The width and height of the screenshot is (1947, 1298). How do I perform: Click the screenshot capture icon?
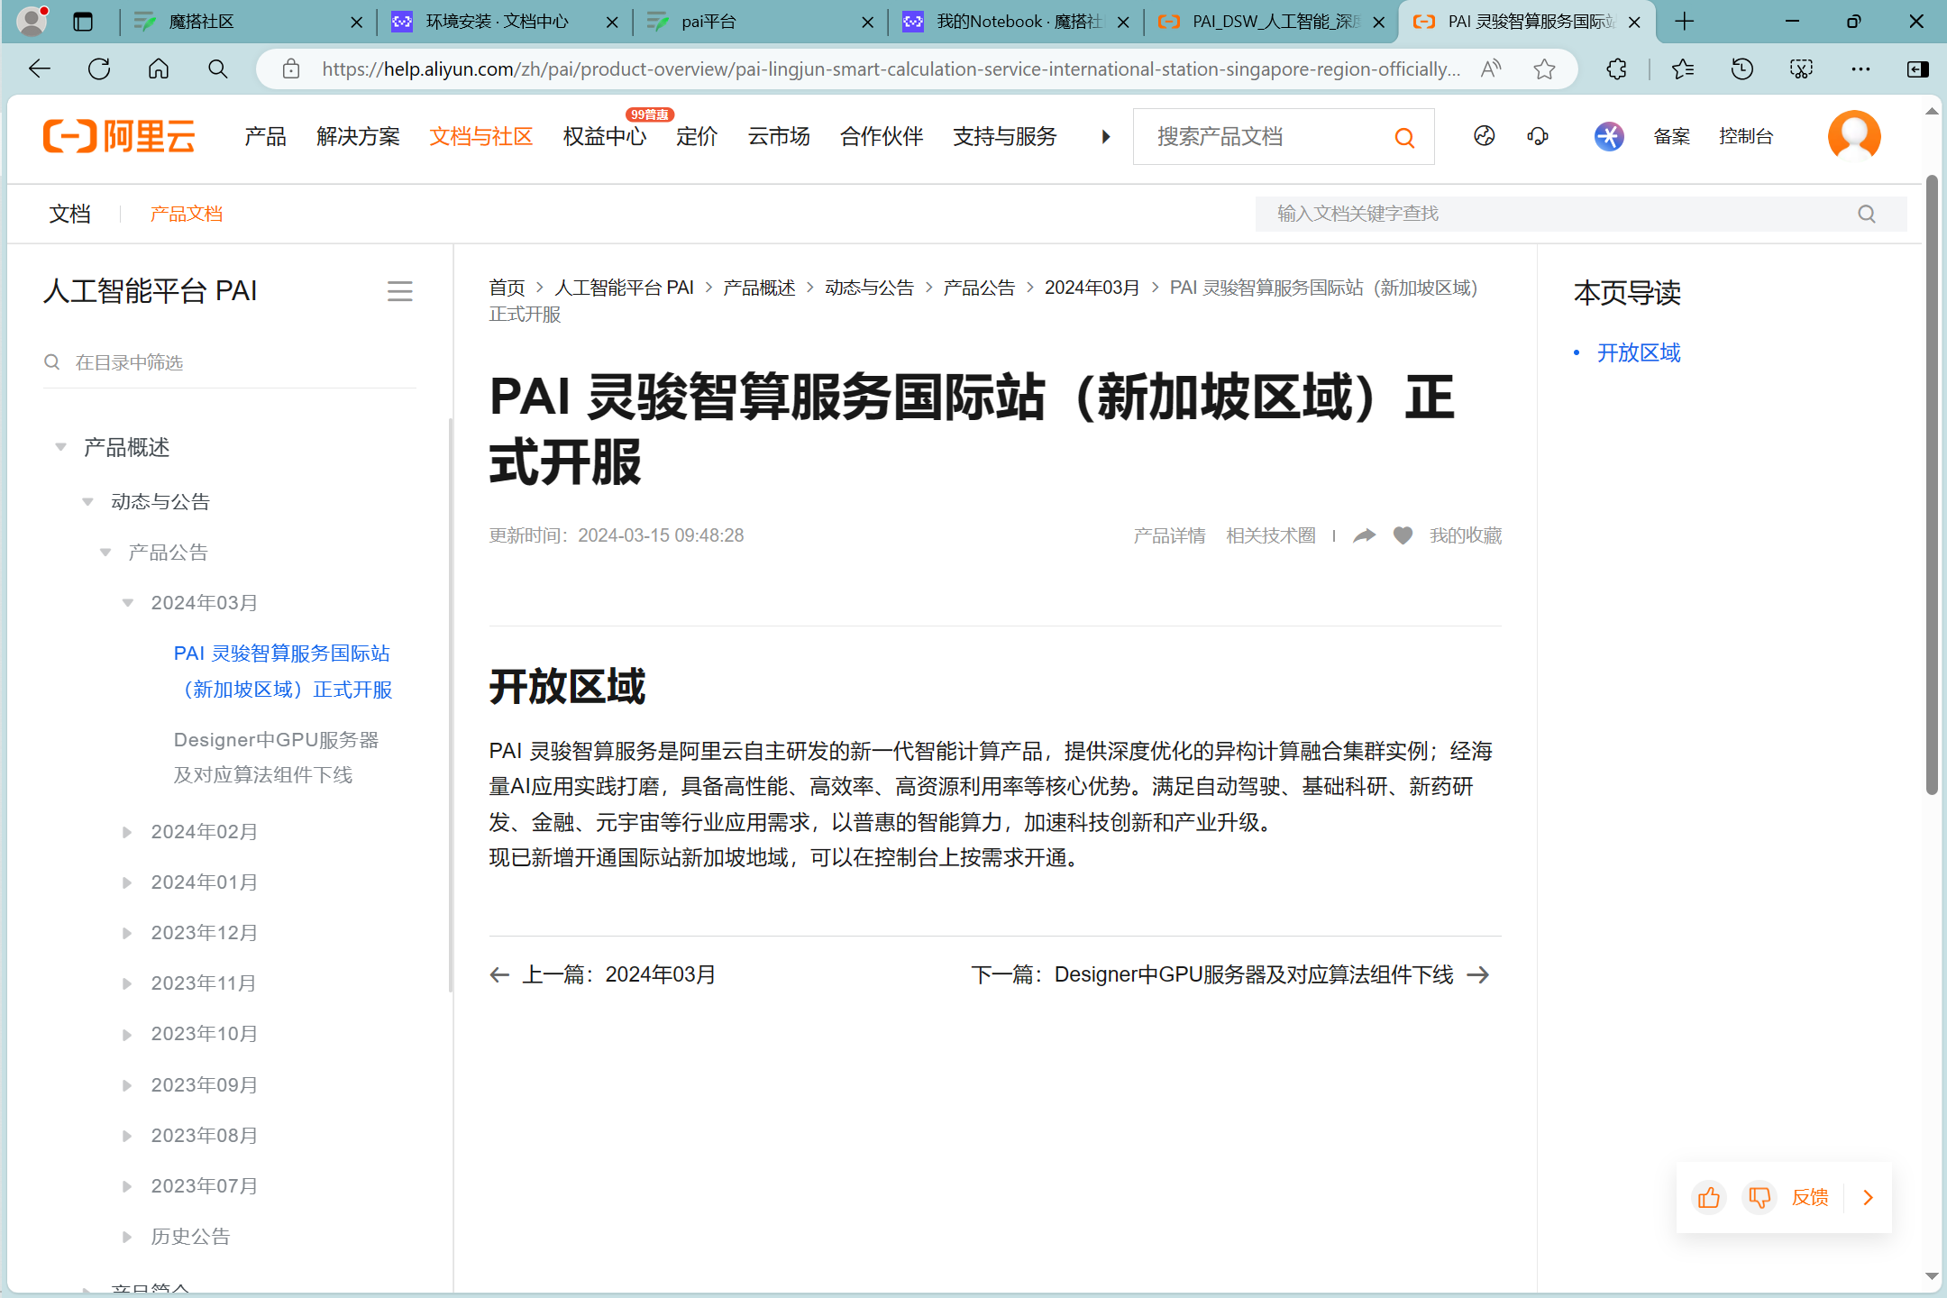pyautogui.click(x=1801, y=69)
